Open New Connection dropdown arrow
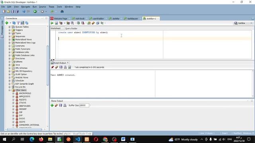Screen dimensions: 255x143 pos(10,23)
